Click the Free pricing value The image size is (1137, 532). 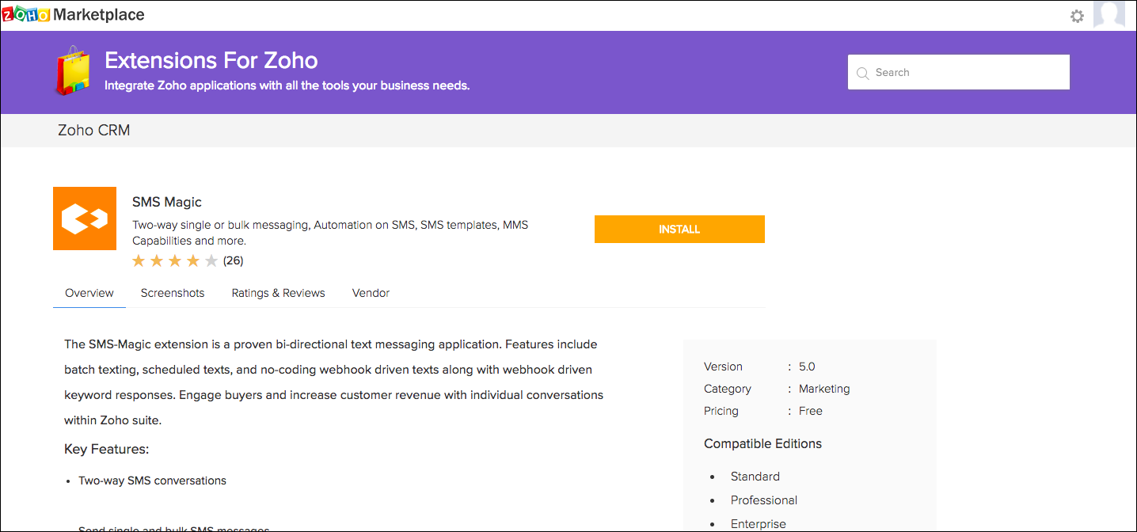click(x=811, y=411)
